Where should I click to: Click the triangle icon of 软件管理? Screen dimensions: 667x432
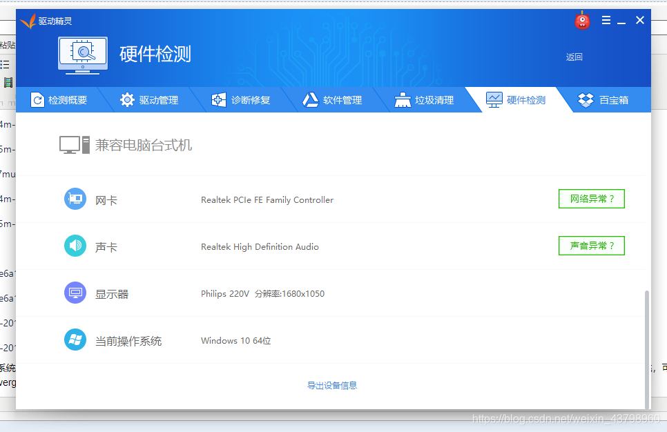pos(311,100)
